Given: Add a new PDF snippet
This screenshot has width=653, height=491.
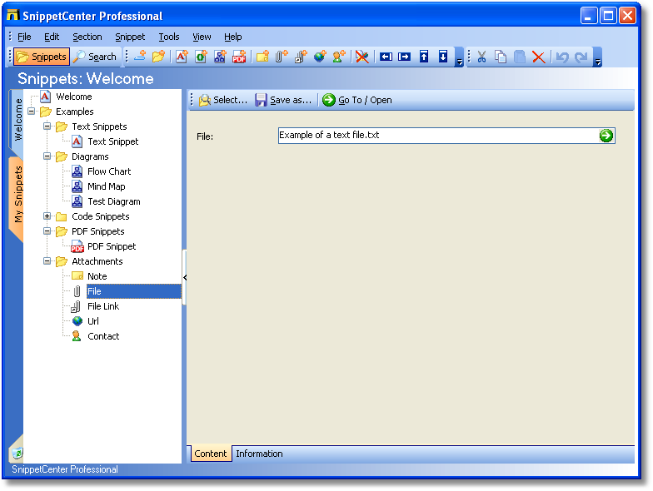Looking at the screenshot, I should click(239, 57).
